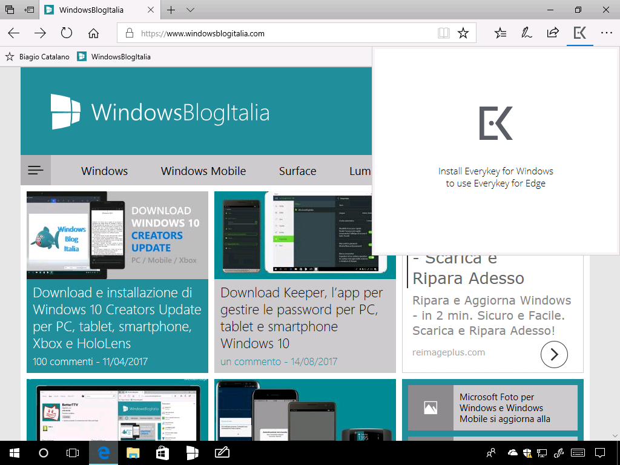The width and height of the screenshot is (620, 465).
Task: Click the reimageplus.com ad link
Action: tap(449, 352)
